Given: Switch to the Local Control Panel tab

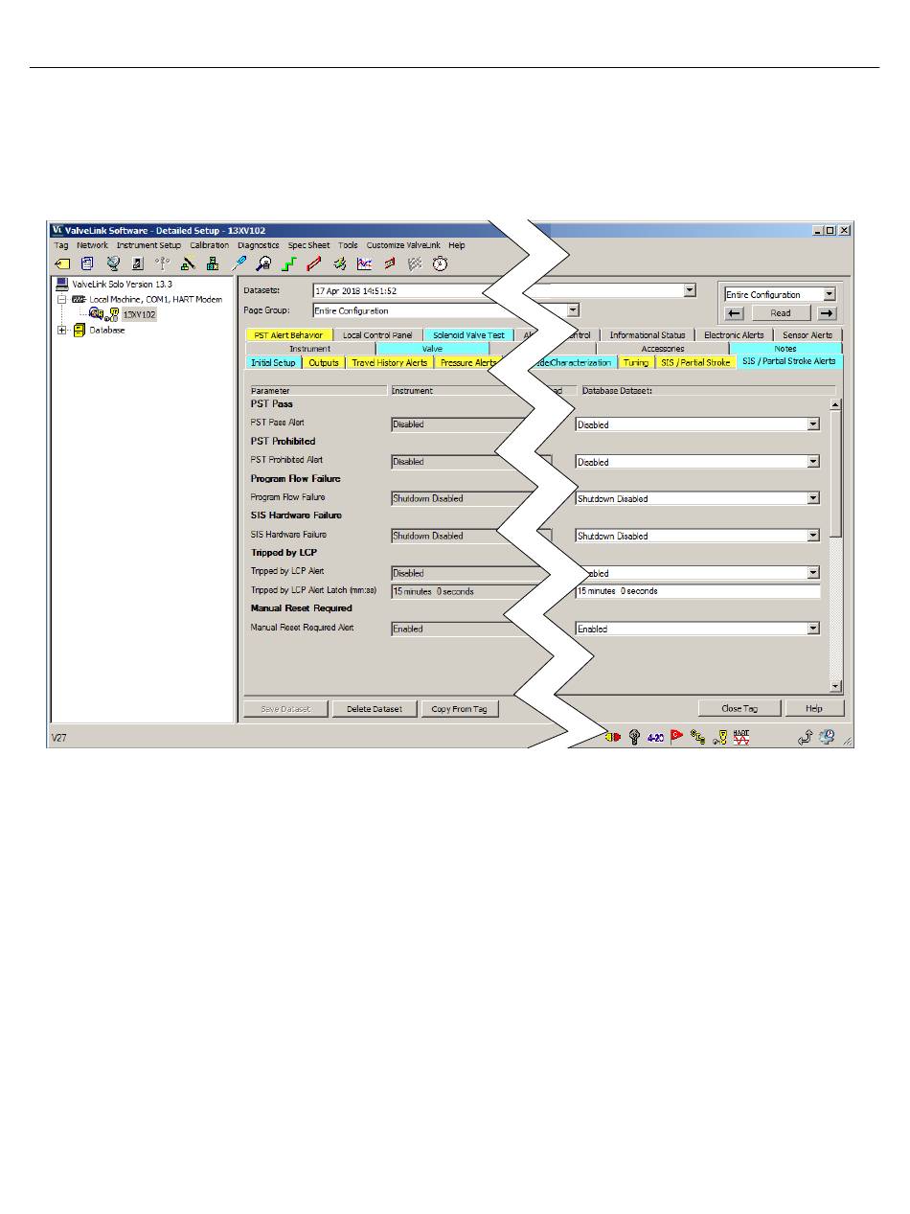Looking at the screenshot, I should click(377, 335).
